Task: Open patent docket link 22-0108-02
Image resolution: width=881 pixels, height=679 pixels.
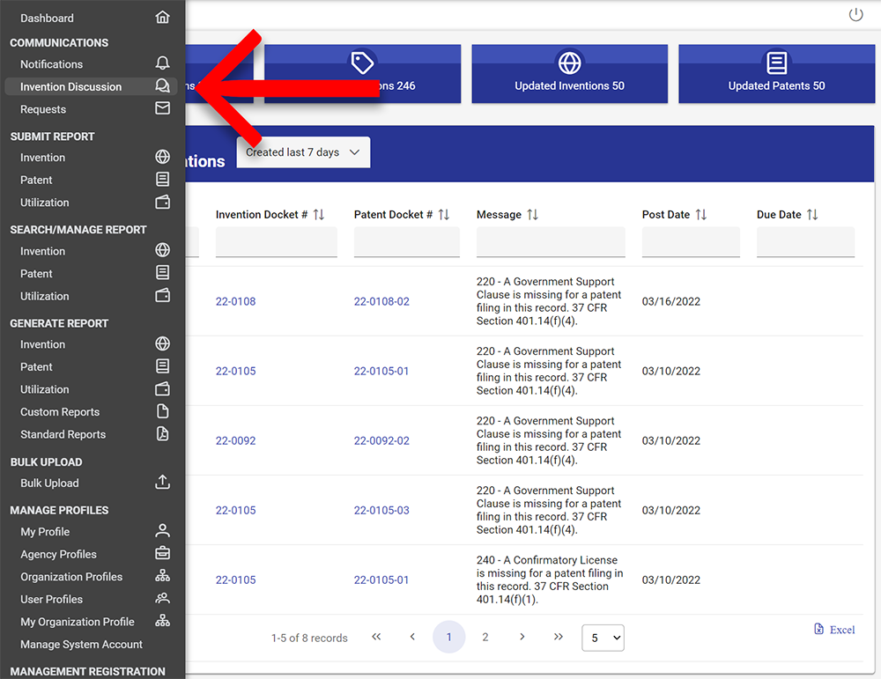Action: point(381,301)
